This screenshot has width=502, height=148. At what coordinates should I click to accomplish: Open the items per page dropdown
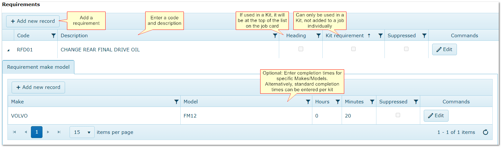tap(82, 132)
